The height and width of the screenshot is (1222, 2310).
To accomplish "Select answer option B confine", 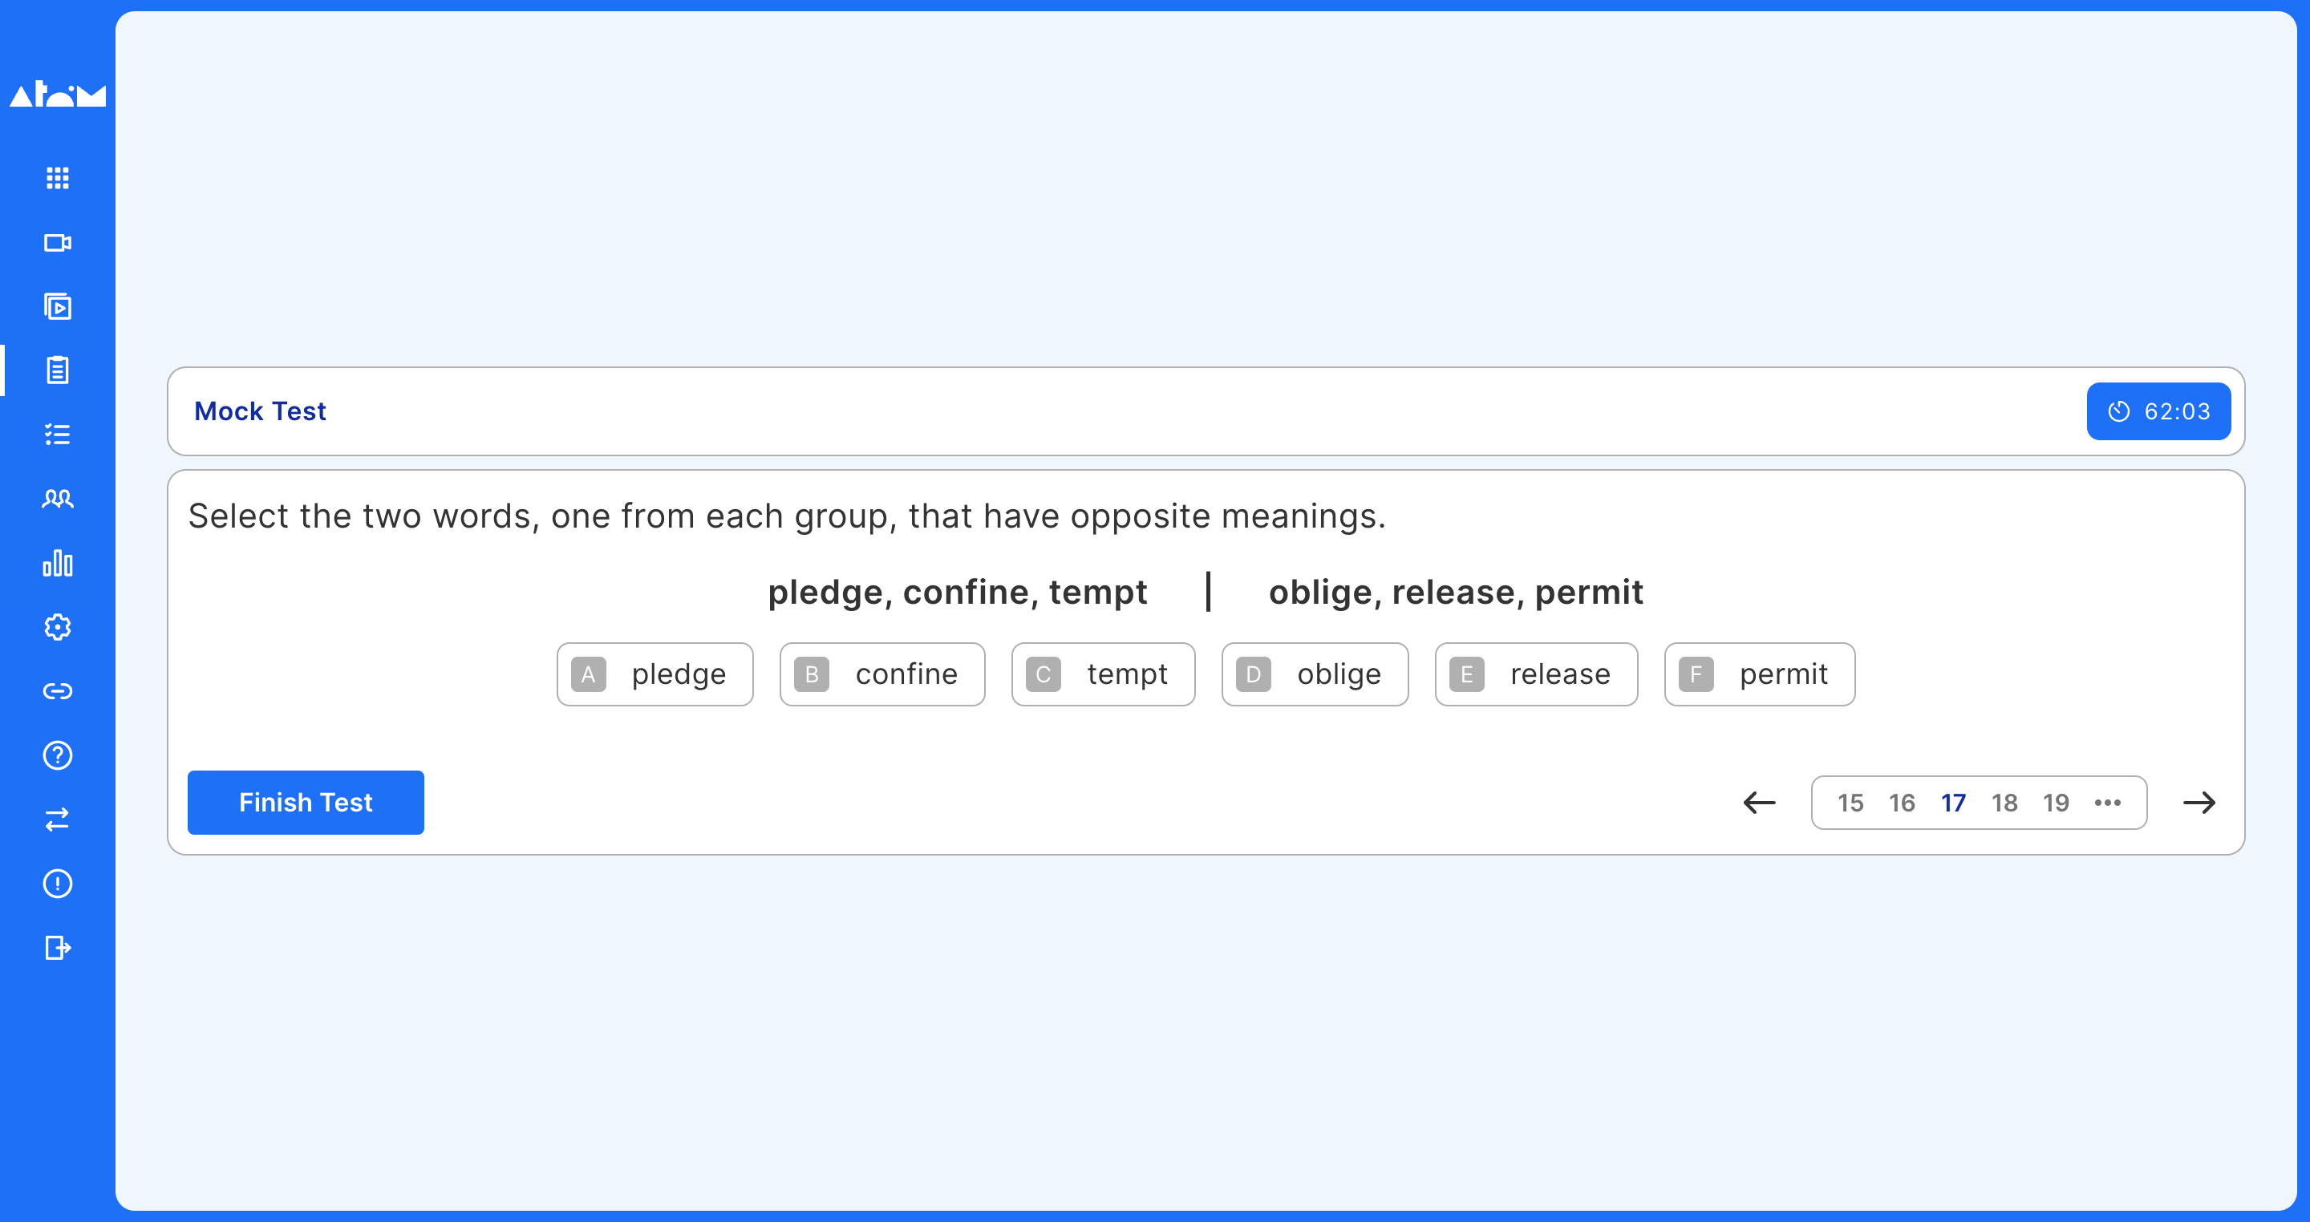I will pyautogui.click(x=883, y=672).
